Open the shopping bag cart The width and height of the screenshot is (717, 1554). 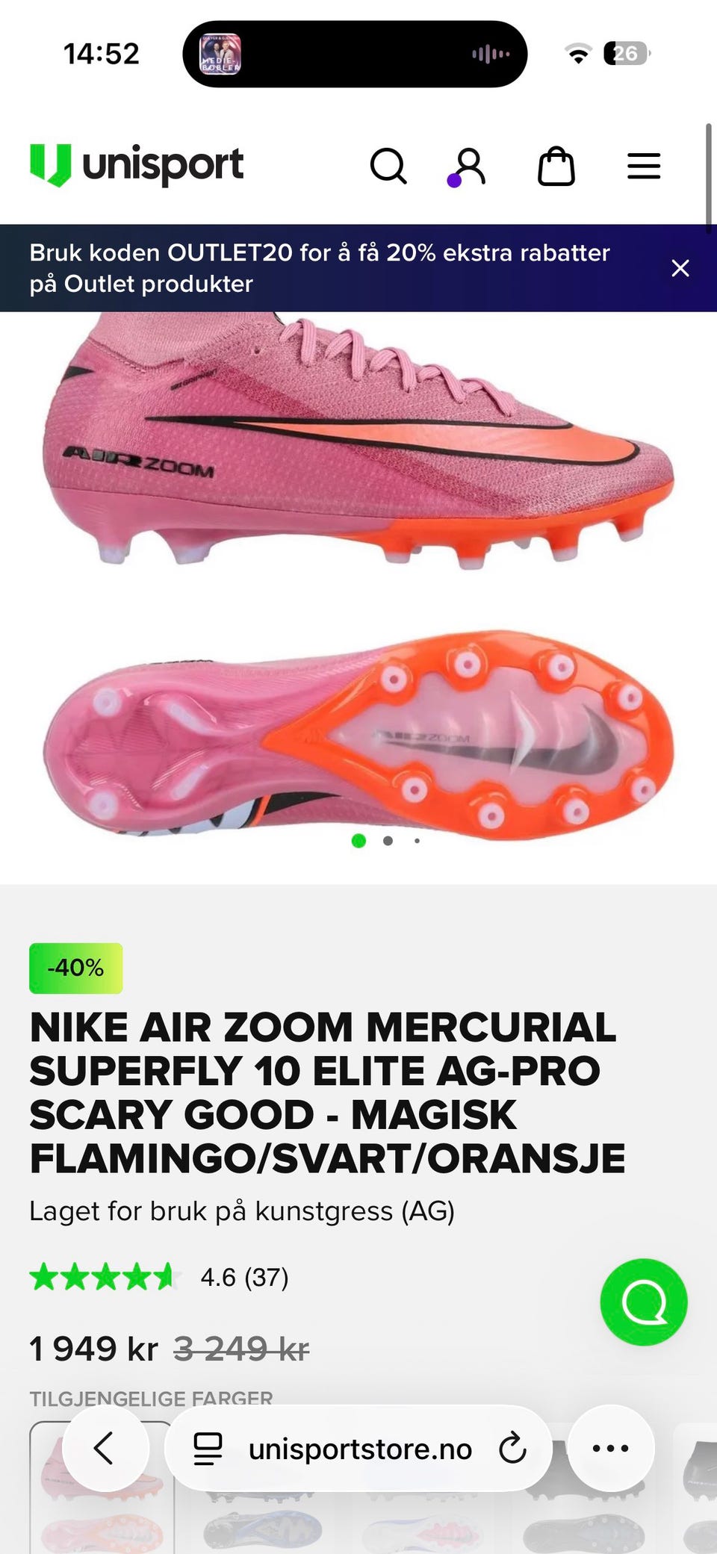coord(556,166)
